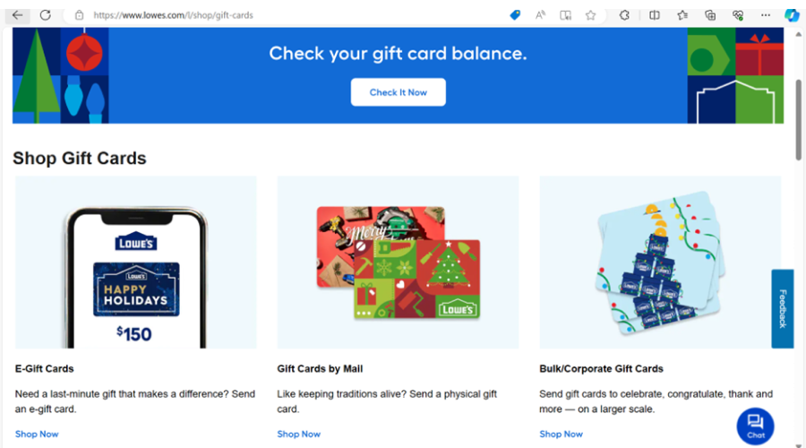Open Settings and more menu
This screenshot has width=806, height=448.
point(765,15)
